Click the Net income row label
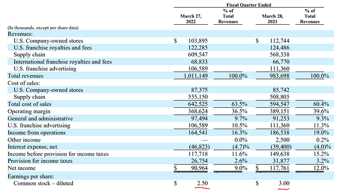The height and width of the screenshot is (196, 348). 22,168
